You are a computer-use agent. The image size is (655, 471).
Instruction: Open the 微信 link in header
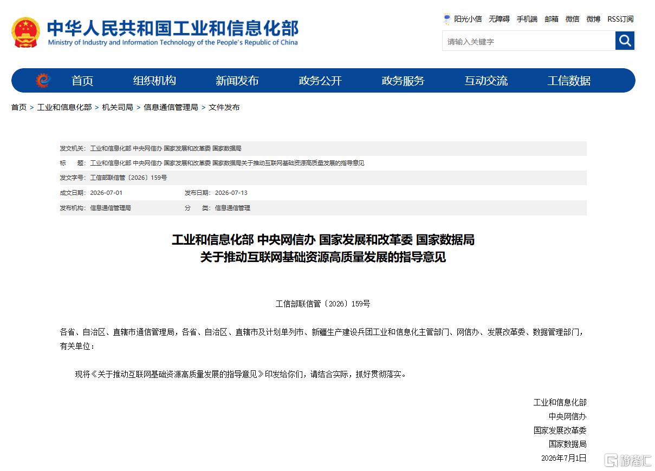(x=573, y=19)
